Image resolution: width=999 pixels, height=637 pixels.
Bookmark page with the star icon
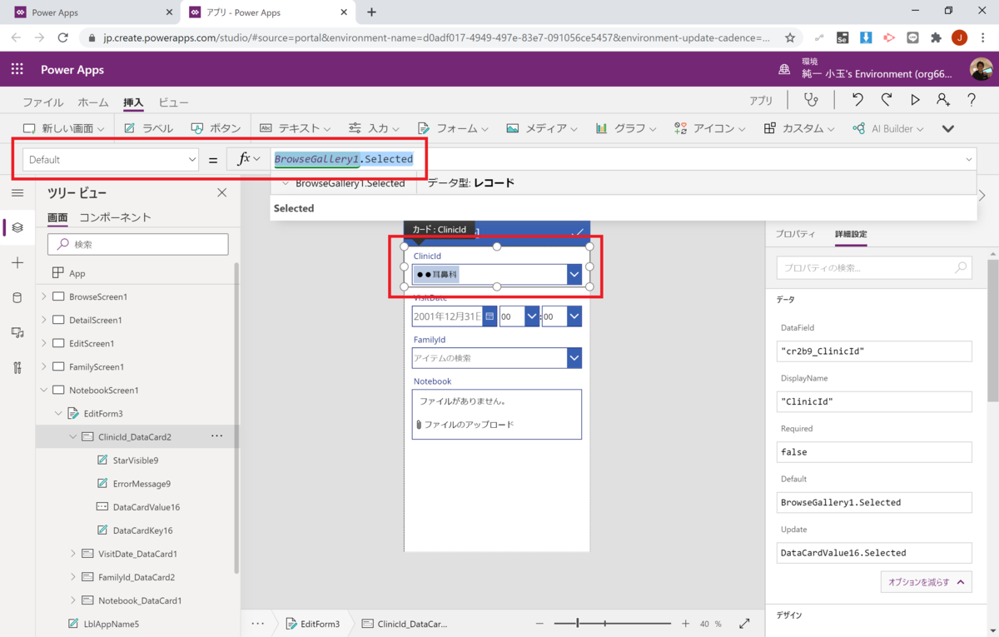click(790, 37)
